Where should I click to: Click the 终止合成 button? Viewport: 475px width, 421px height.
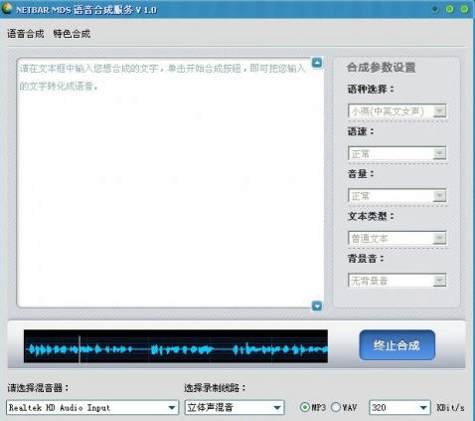396,345
